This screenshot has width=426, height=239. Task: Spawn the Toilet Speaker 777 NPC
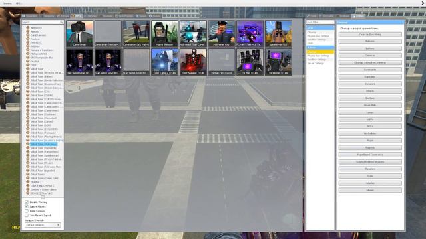click(x=193, y=62)
